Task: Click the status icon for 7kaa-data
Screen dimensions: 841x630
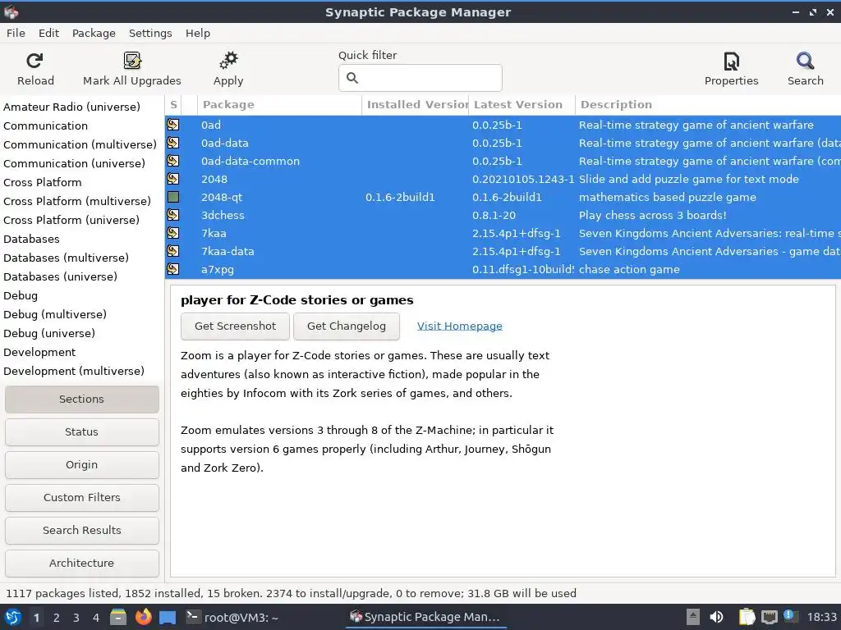Action: click(172, 251)
